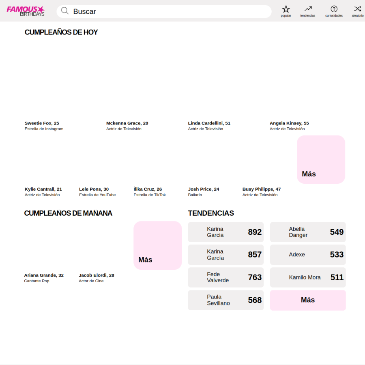Click the Famous Birthdays logo
Image resolution: width=365 pixels, height=365 pixels.
pyautogui.click(x=26, y=11)
